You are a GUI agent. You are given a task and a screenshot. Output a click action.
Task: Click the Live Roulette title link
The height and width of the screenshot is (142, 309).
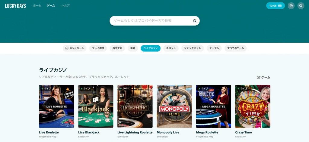point(49,132)
